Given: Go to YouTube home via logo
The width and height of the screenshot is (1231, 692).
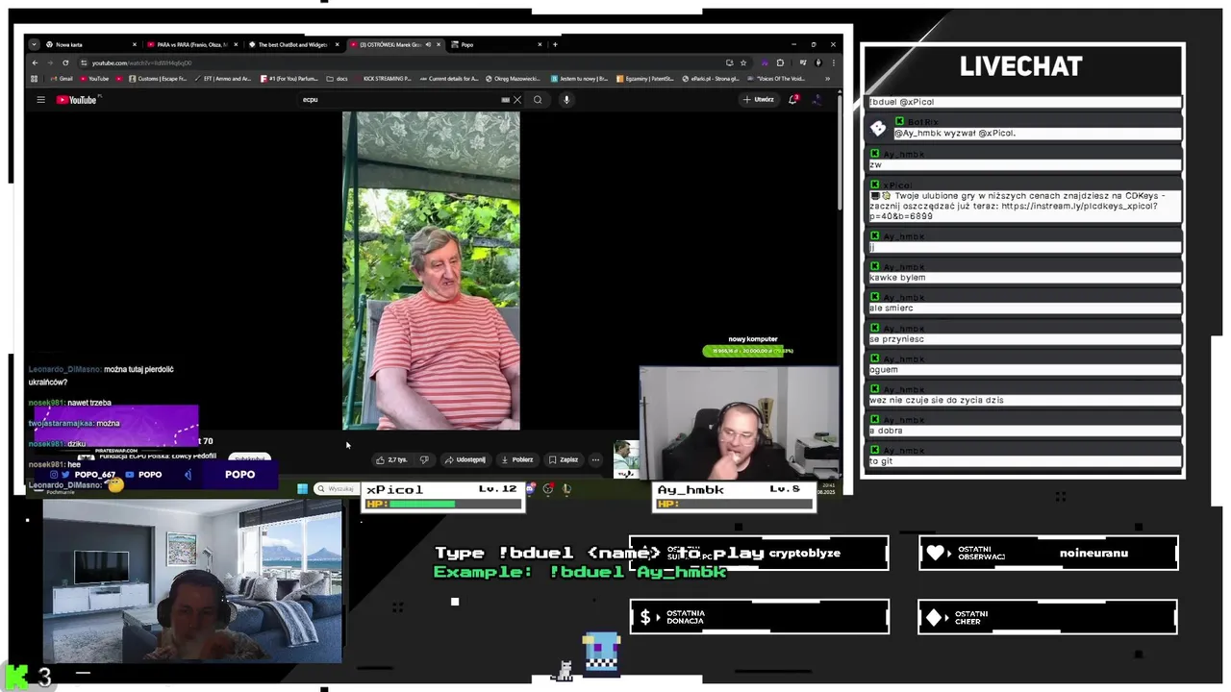Looking at the screenshot, I should (x=77, y=100).
